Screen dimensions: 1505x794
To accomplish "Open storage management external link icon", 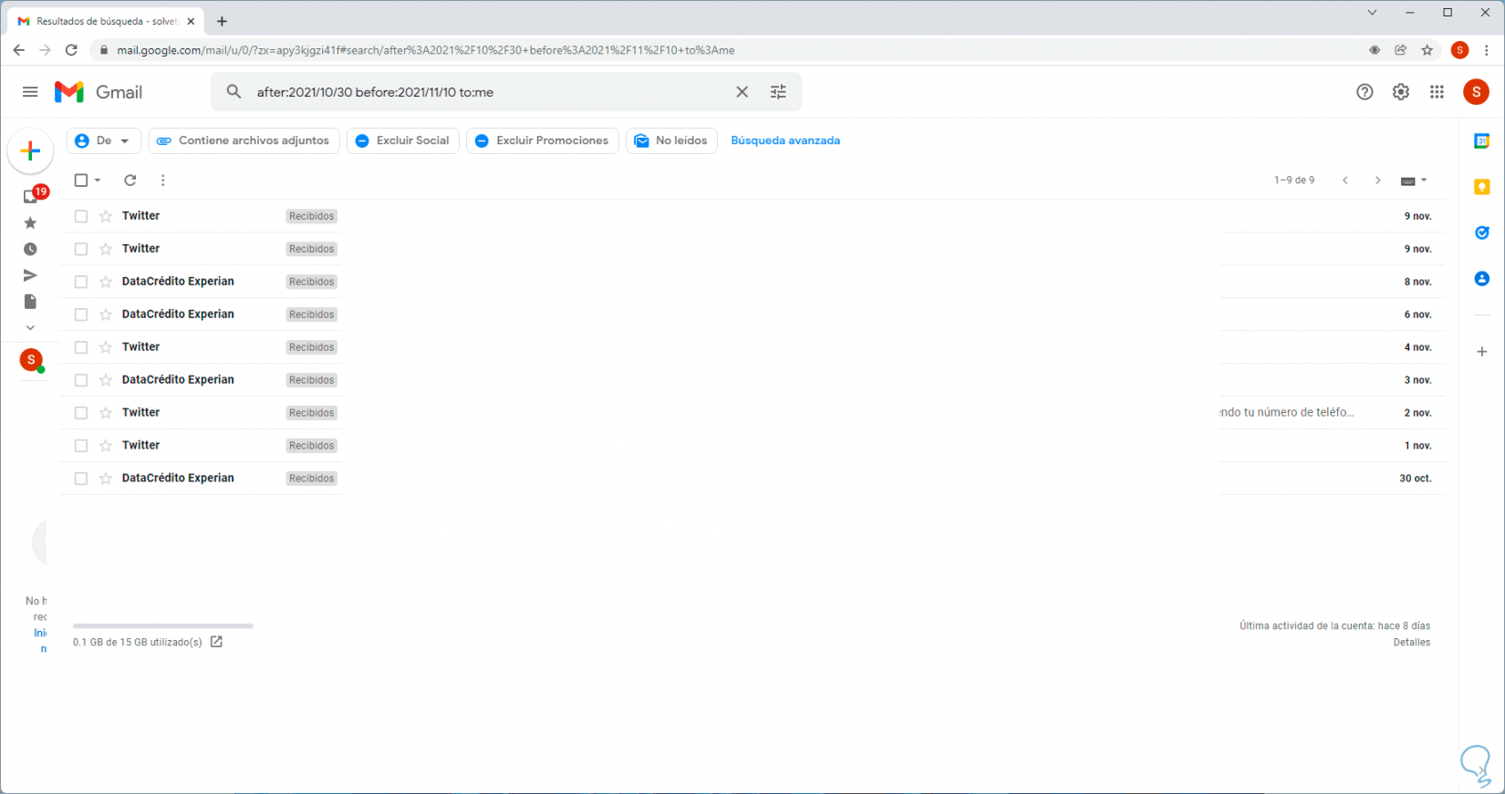I will point(216,642).
